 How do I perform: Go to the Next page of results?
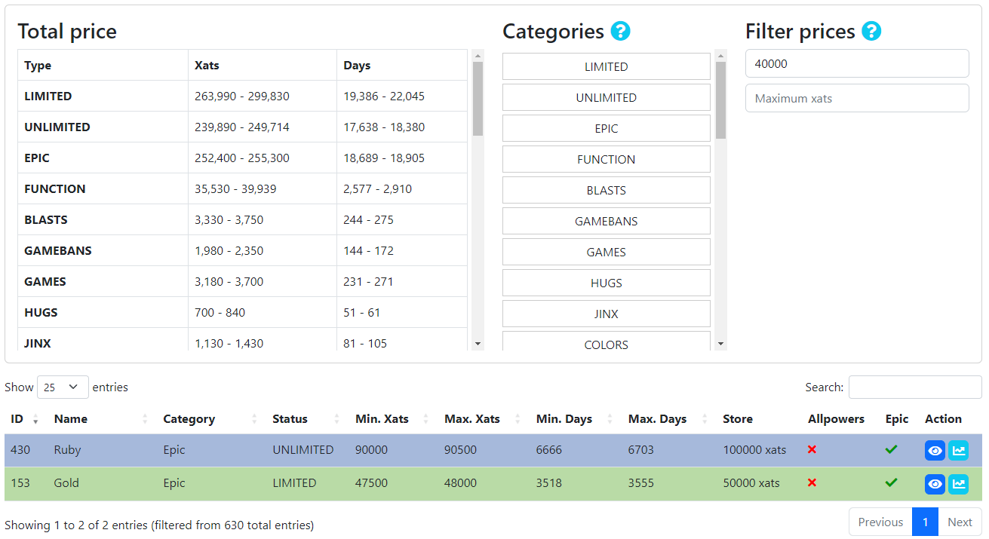click(960, 522)
